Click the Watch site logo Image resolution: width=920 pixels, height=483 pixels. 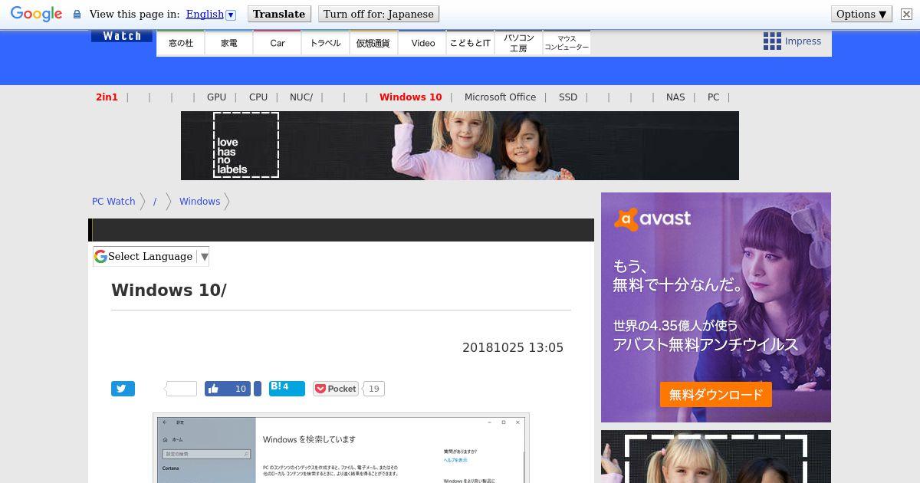(122, 36)
